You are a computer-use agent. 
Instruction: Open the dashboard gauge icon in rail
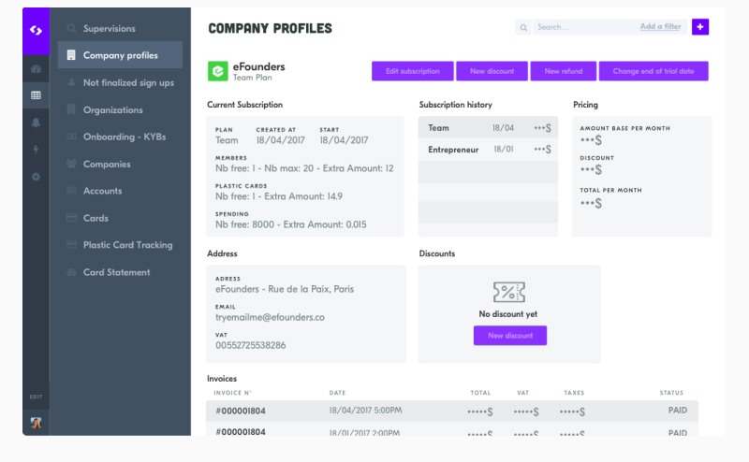click(x=36, y=68)
